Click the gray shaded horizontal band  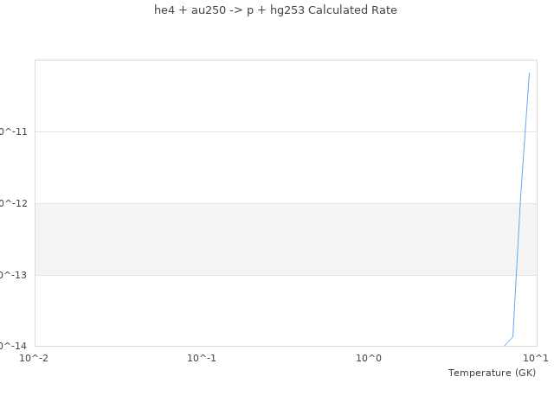(260, 239)
